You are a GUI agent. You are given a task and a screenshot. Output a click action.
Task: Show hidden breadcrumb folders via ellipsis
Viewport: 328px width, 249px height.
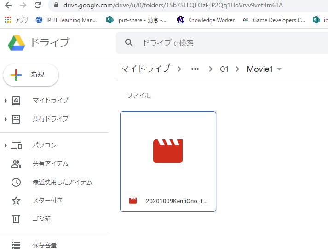click(x=195, y=69)
